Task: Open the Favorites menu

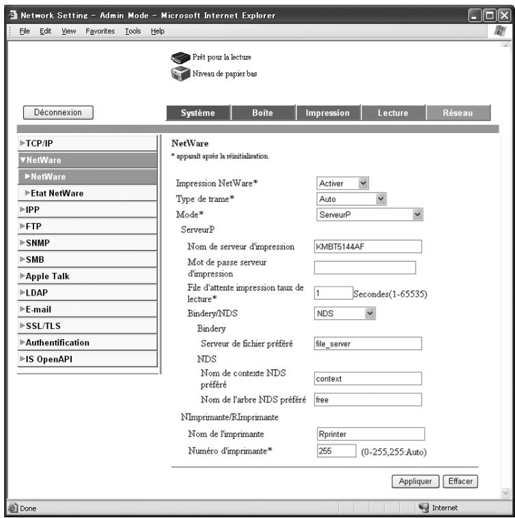Action: (100, 31)
